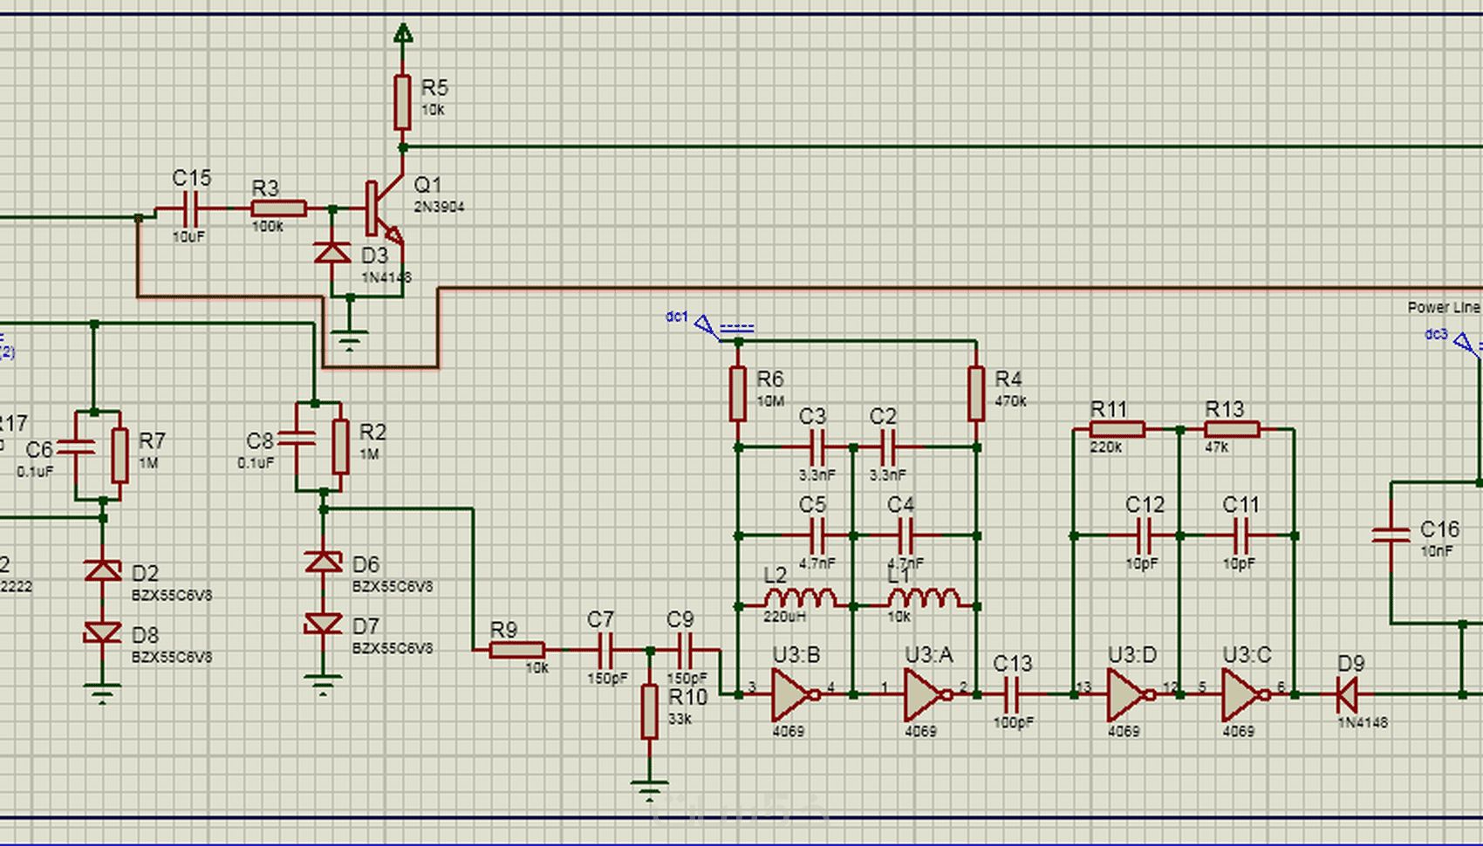Click the Q1 reference label
This screenshot has height=846, width=1483.
coord(427,185)
